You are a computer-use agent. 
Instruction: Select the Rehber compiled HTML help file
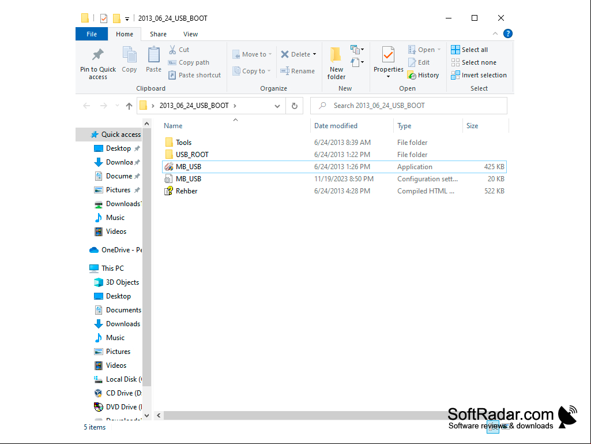tap(334, 191)
